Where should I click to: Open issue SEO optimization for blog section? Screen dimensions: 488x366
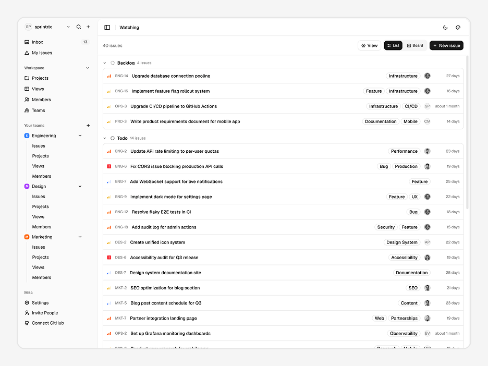(x=165, y=288)
